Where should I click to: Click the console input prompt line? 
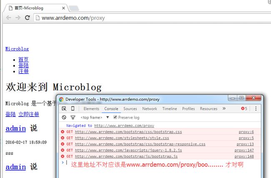[160, 163]
